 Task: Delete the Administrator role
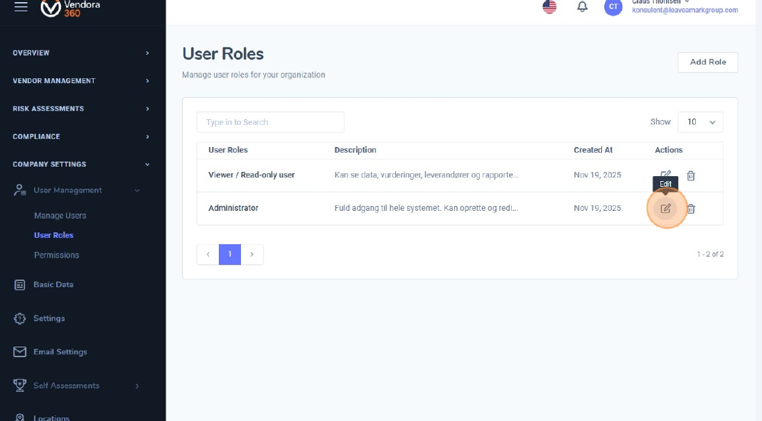tap(691, 209)
